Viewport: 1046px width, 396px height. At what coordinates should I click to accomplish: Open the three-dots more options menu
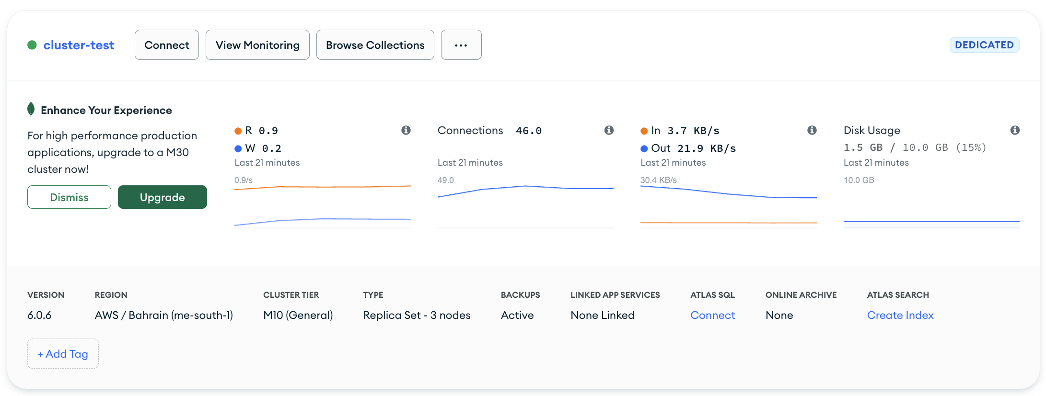coord(461,45)
